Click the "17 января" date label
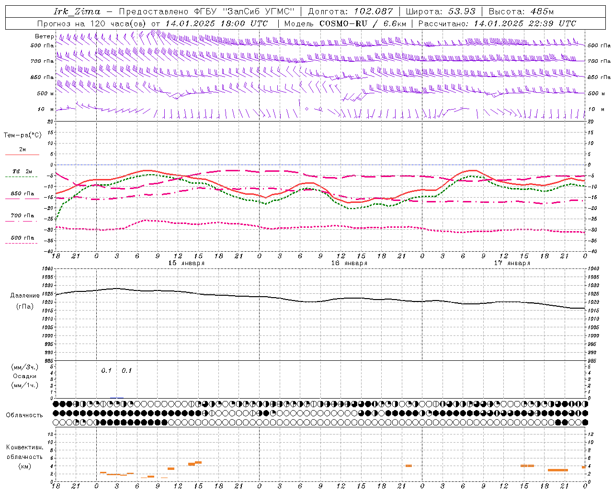Image resolution: width=613 pixels, height=490 pixels. 512,263
